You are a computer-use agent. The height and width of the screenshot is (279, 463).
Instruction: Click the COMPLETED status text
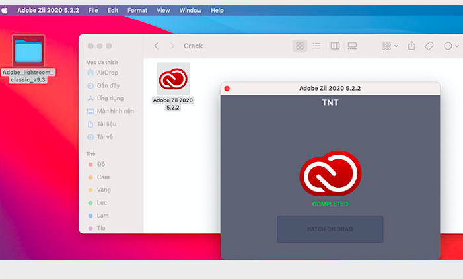click(330, 204)
